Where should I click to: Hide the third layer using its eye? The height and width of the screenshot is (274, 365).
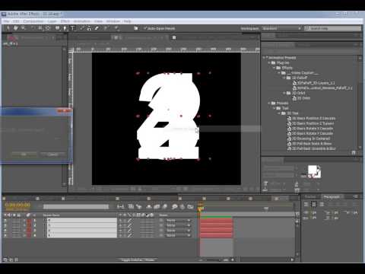point(5,231)
